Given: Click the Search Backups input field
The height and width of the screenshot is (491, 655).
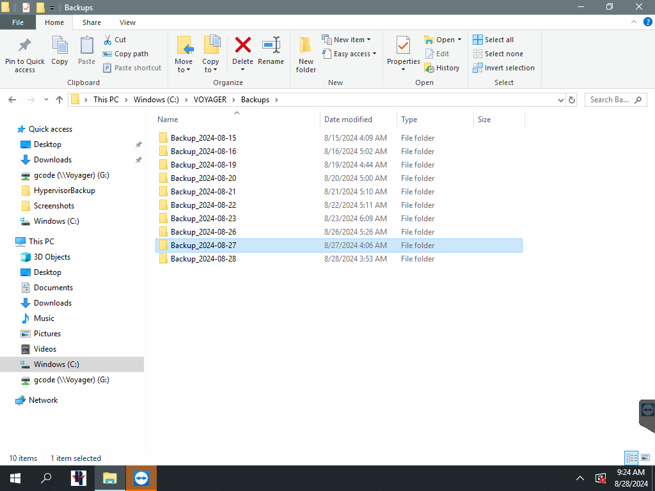Looking at the screenshot, I should 610,100.
